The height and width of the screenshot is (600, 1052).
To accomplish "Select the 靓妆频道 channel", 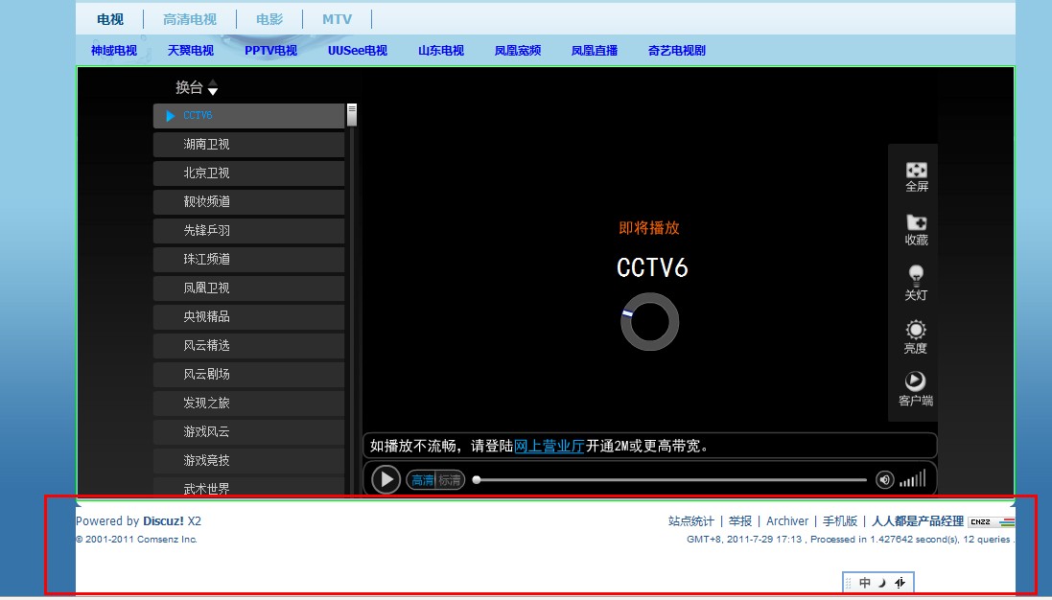I will coord(249,202).
